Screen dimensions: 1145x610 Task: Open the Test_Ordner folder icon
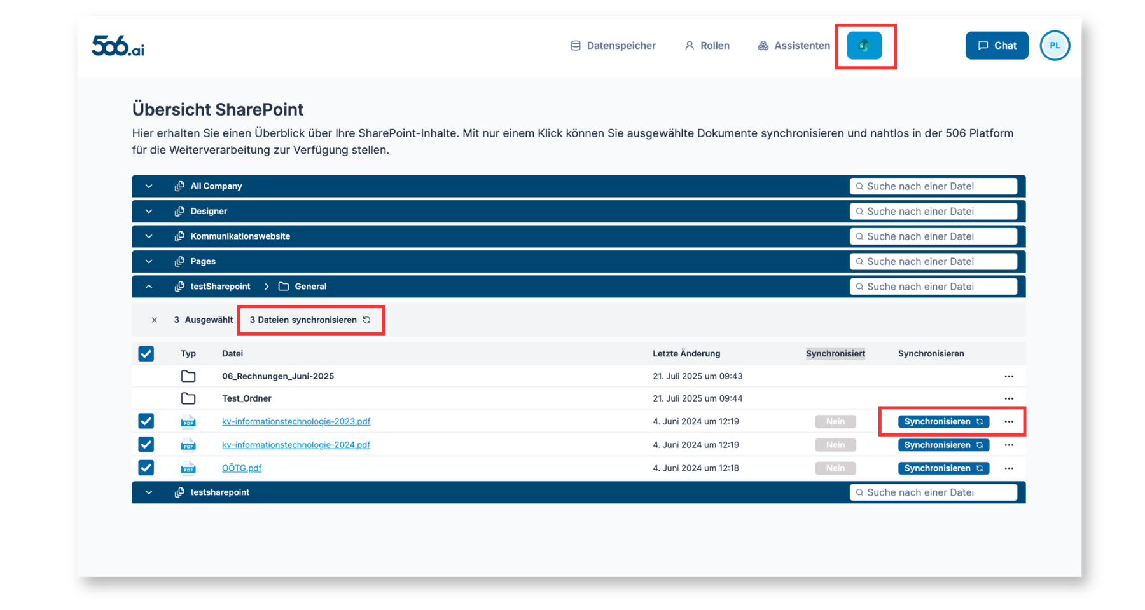(x=188, y=398)
